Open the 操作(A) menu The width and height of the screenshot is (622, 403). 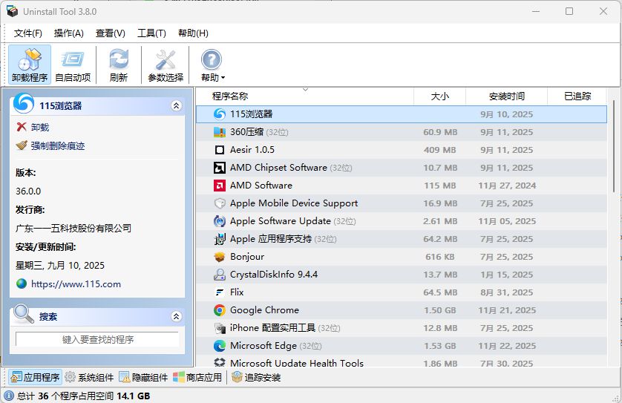pos(69,33)
